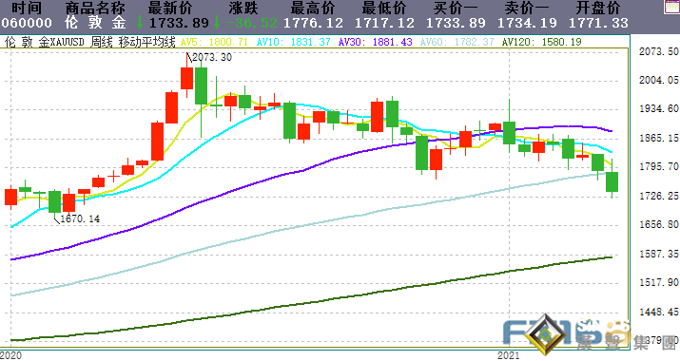
Task: Click the 最新价 column header
Action: [170, 8]
